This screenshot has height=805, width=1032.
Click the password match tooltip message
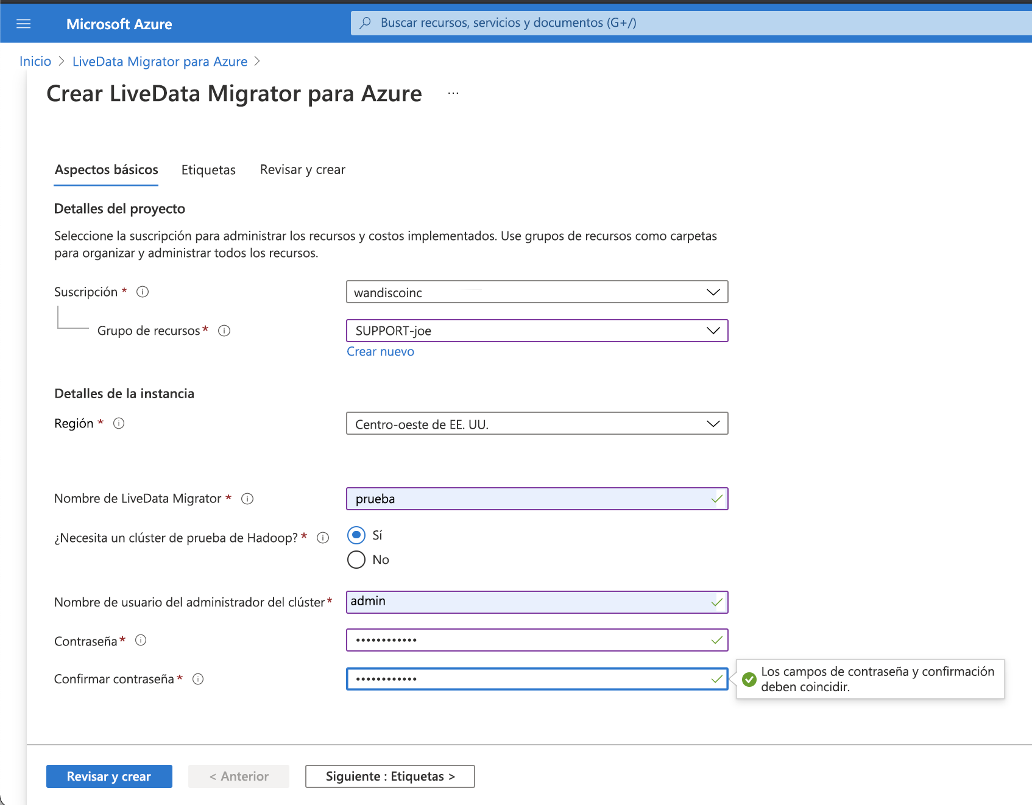coord(877,679)
